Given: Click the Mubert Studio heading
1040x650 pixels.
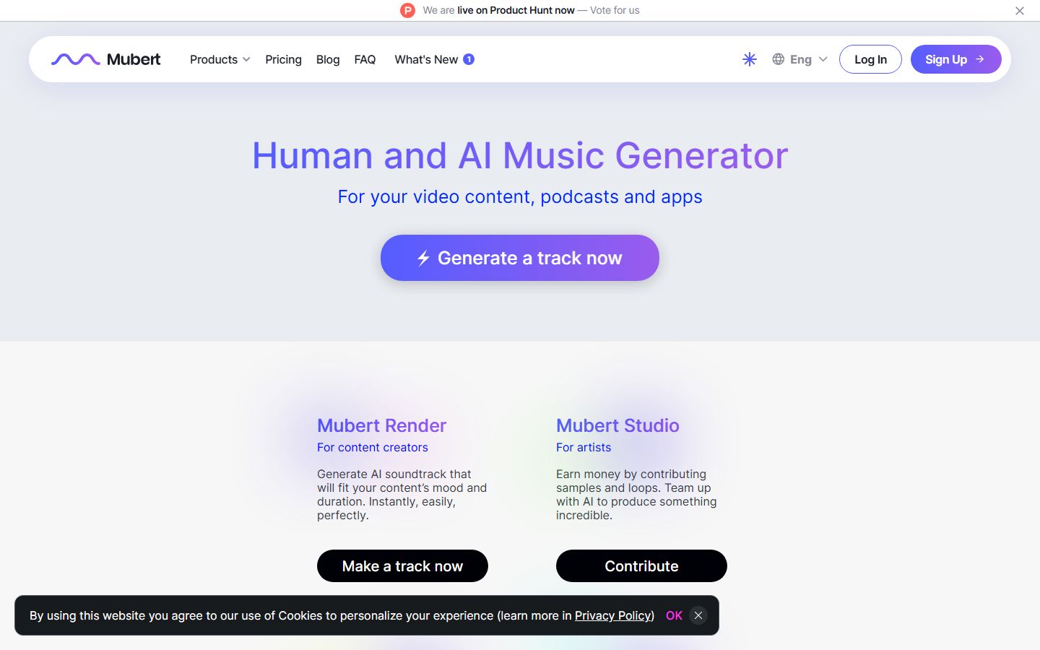Looking at the screenshot, I should [x=617, y=425].
